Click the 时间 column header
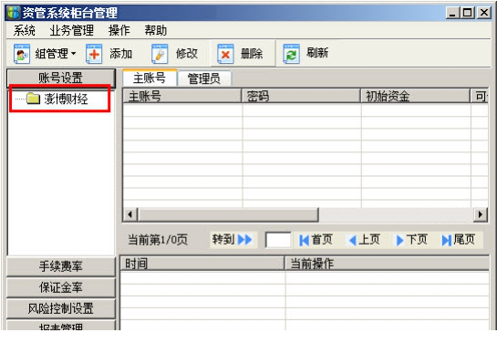The height and width of the screenshot is (343, 497). 202,264
